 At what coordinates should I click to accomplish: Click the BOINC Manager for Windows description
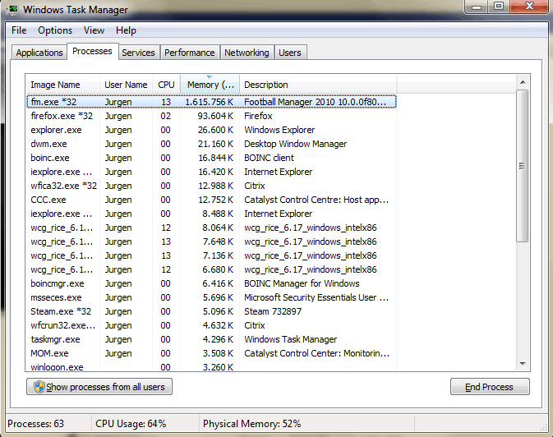click(x=302, y=283)
